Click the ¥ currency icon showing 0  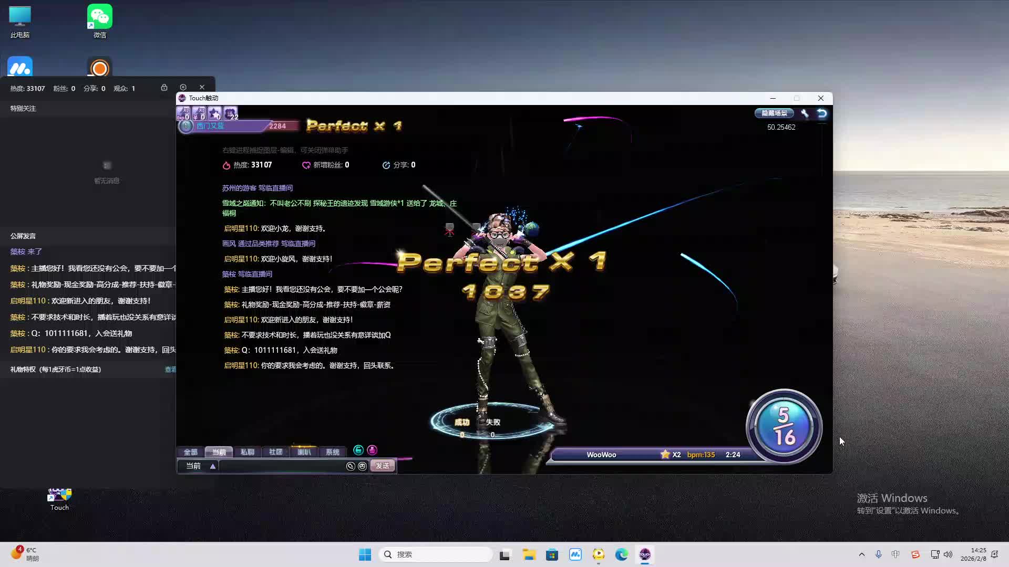point(200,113)
